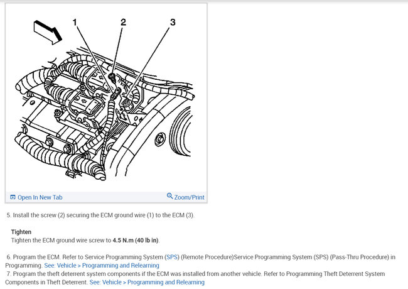Click the magnifier icon beside Zoom/Print
The width and height of the screenshot is (408, 289).
169,196
